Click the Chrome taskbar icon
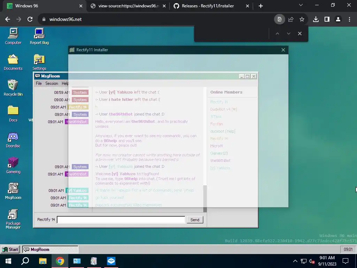357x268 pixels. point(60,261)
